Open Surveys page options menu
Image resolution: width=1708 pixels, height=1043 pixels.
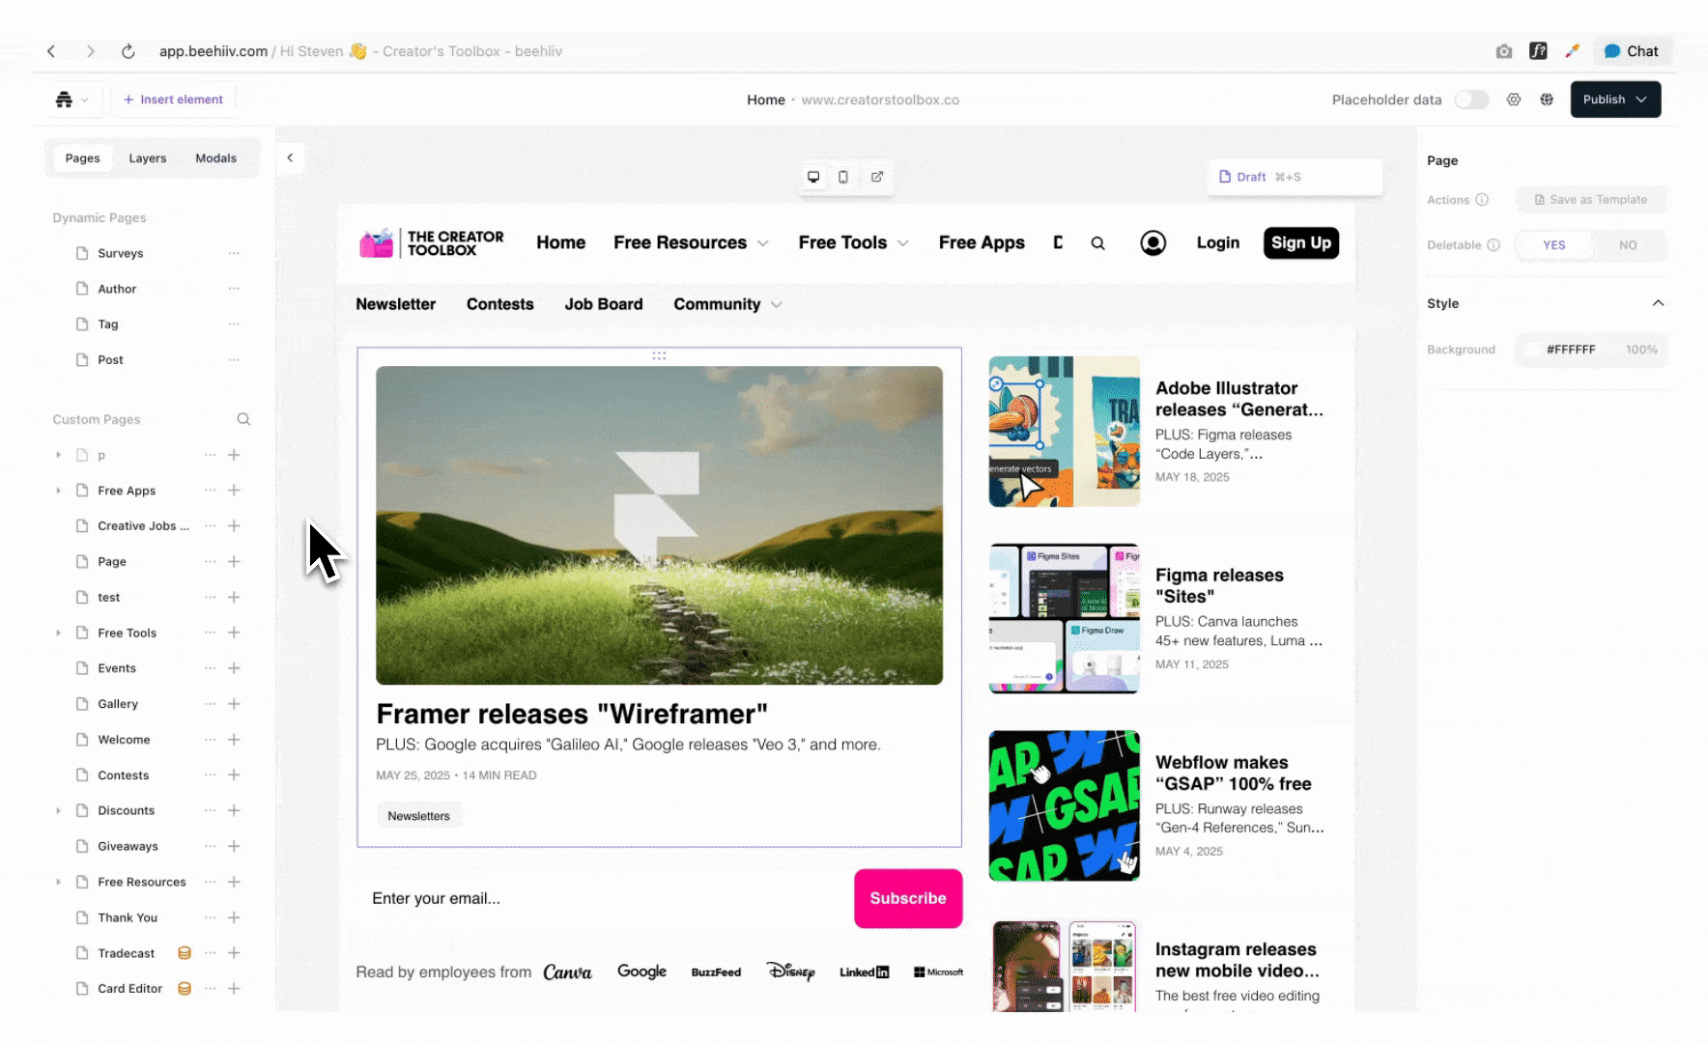coord(234,253)
